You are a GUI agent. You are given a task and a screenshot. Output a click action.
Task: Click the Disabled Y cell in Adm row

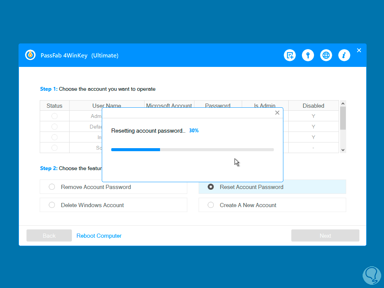tap(314, 116)
